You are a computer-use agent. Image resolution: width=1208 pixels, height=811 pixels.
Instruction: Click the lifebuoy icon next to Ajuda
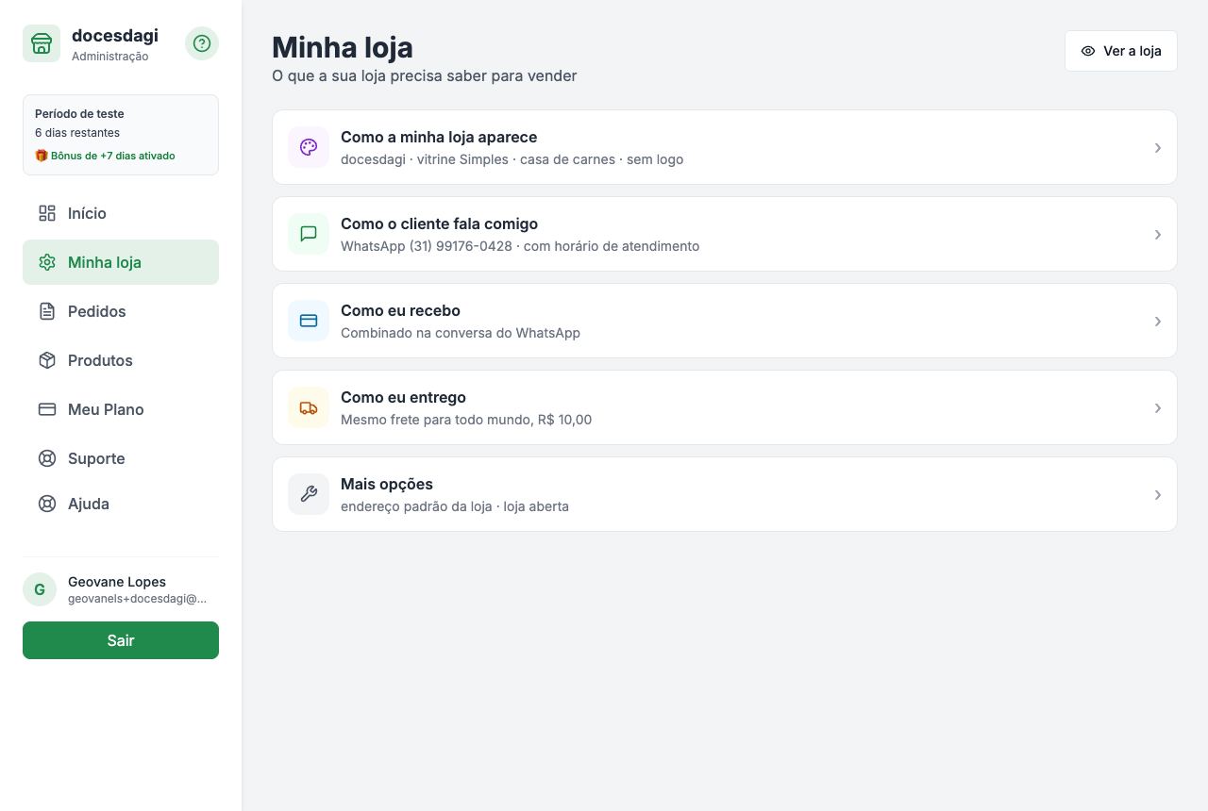(47, 504)
